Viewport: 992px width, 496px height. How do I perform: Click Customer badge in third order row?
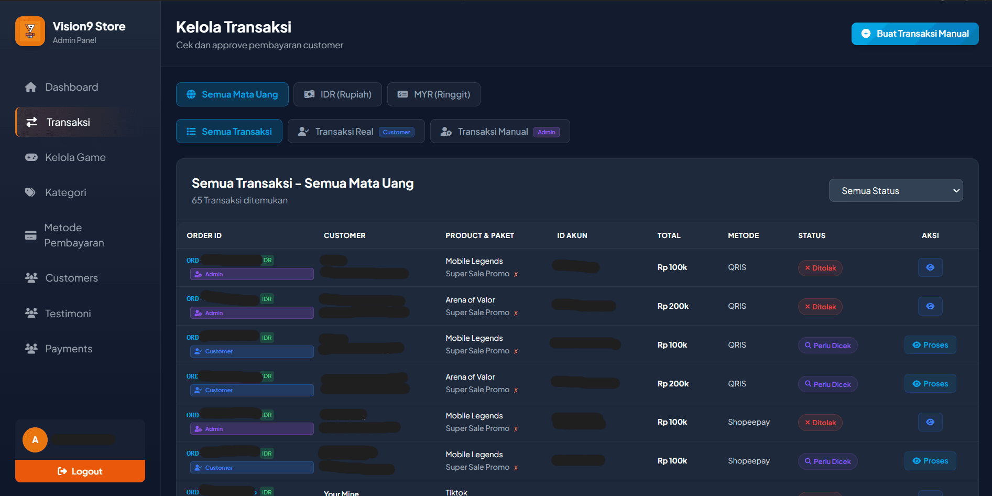click(x=252, y=351)
